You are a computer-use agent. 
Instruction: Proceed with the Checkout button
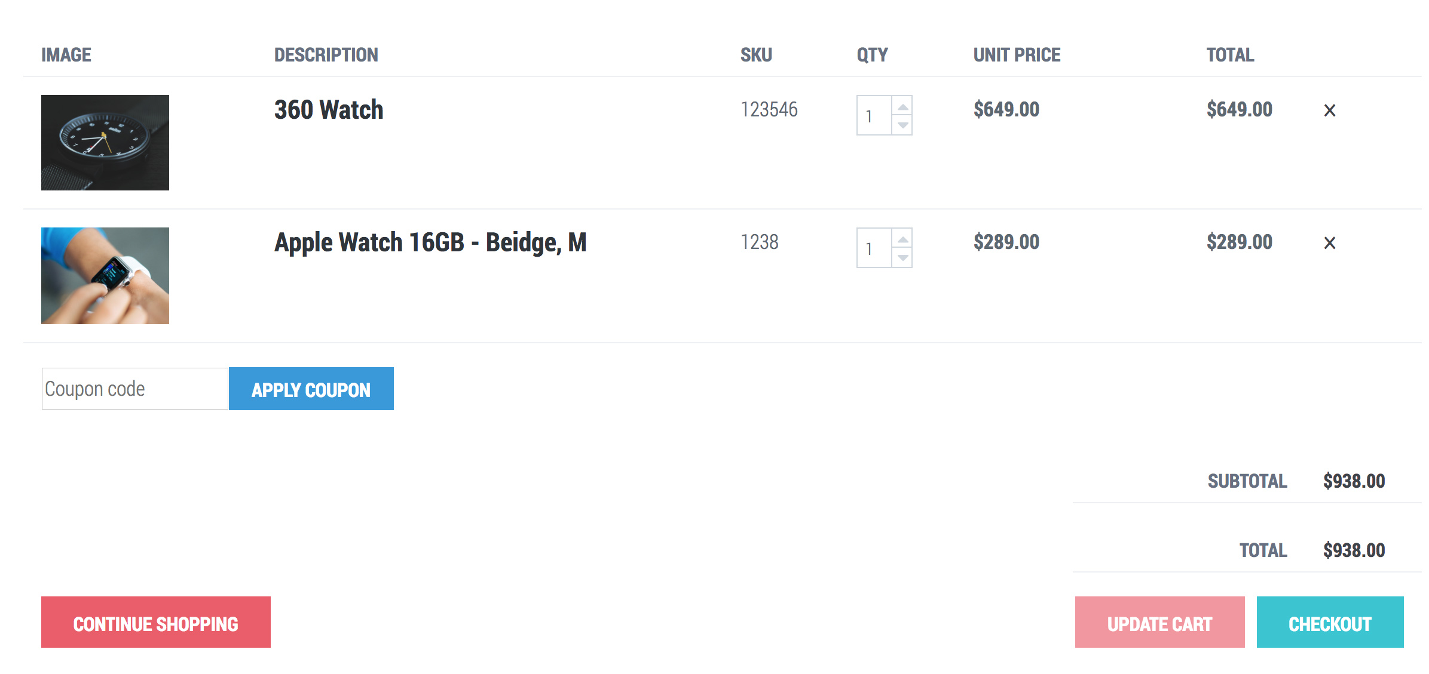pyautogui.click(x=1329, y=622)
